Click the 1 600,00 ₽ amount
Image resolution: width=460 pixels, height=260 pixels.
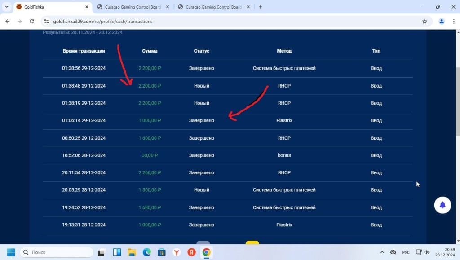pyautogui.click(x=150, y=138)
